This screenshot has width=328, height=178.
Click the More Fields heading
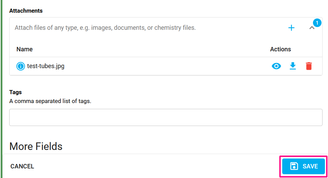(x=36, y=147)
